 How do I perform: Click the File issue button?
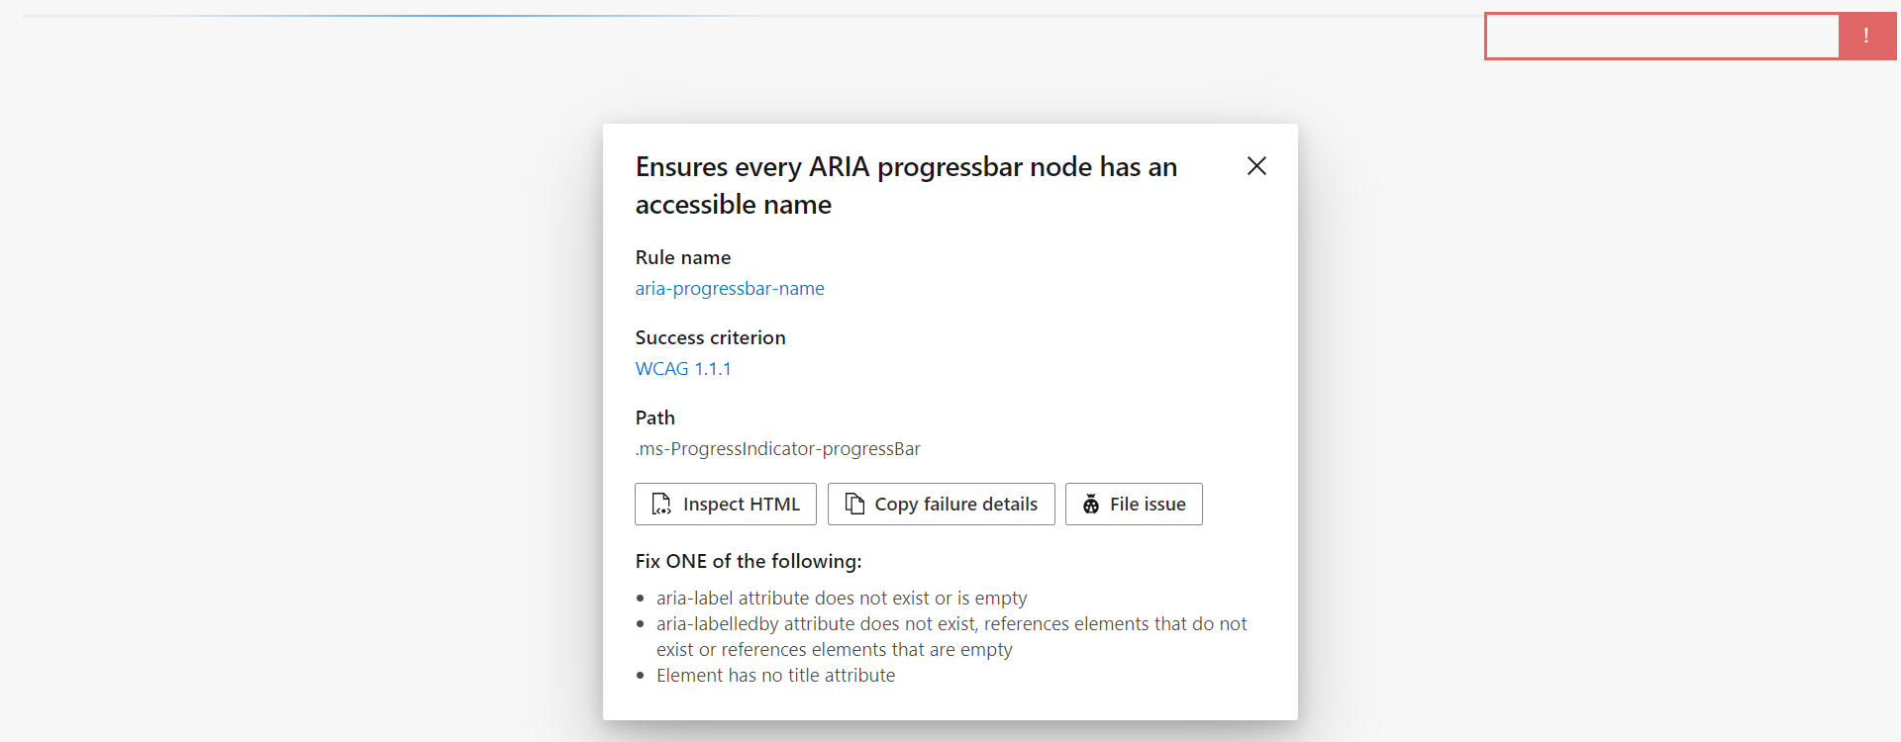click(x=1133, y=504)
